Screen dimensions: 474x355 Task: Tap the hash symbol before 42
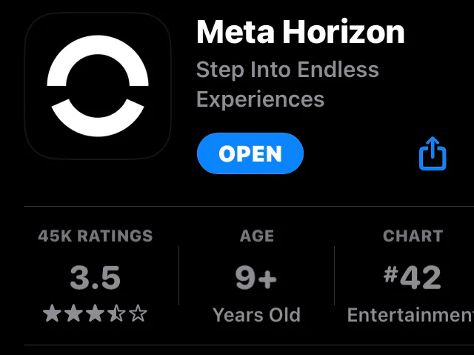[x=390, y=274]
